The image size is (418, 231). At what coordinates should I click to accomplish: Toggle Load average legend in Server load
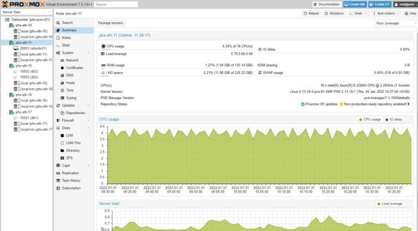(x=390, y=204)
